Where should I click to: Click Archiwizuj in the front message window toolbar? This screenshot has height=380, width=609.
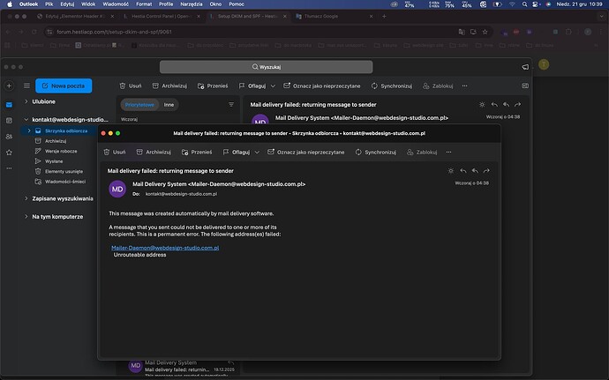(154, 152)
